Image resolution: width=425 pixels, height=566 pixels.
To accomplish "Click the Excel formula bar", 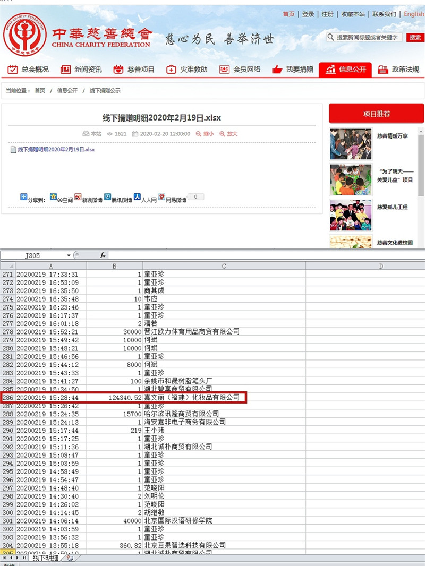I will click(267, 255).
